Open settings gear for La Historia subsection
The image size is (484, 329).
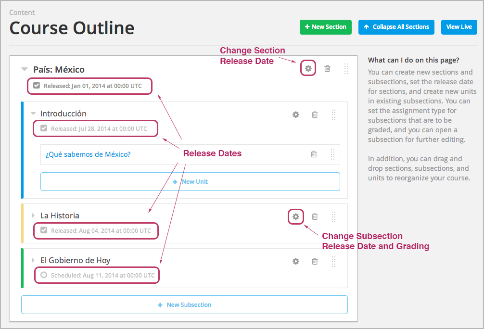point(296,216)
